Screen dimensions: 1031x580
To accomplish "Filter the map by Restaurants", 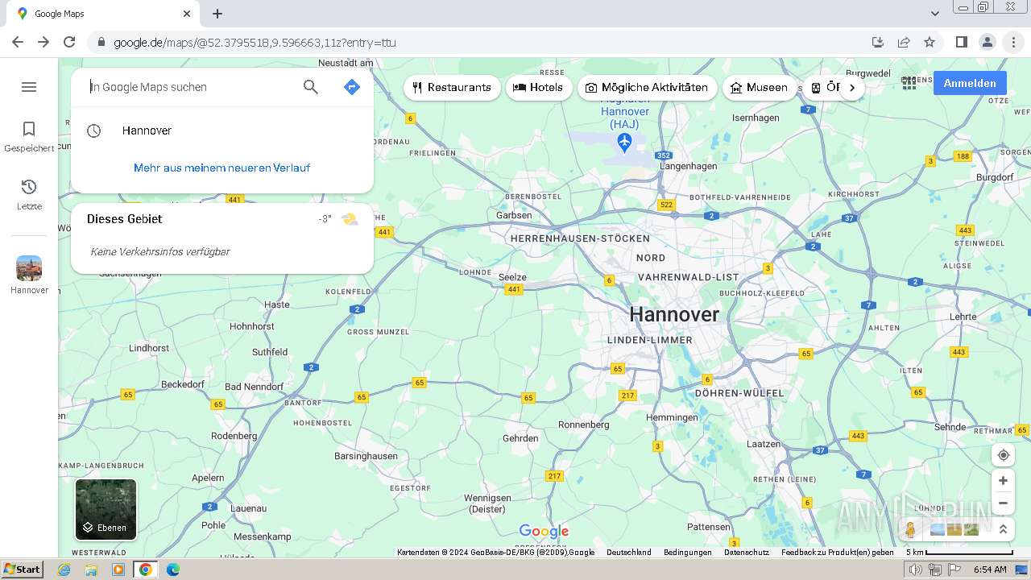I will point(452,88).
